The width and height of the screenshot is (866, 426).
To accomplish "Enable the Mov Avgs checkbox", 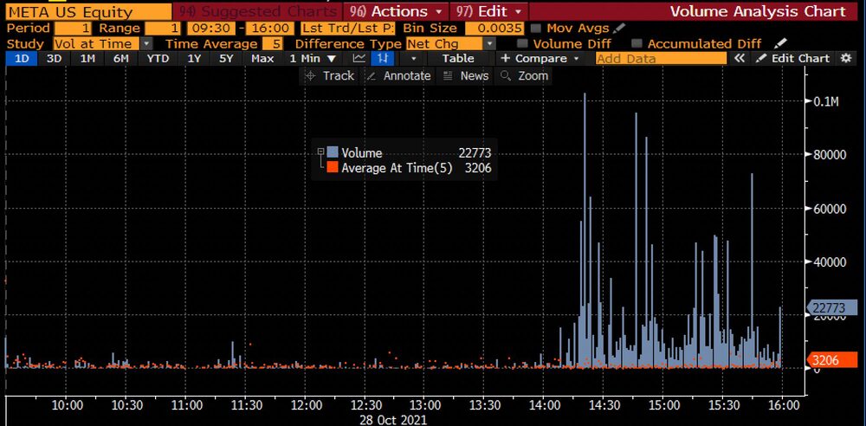I will [536, 29].
